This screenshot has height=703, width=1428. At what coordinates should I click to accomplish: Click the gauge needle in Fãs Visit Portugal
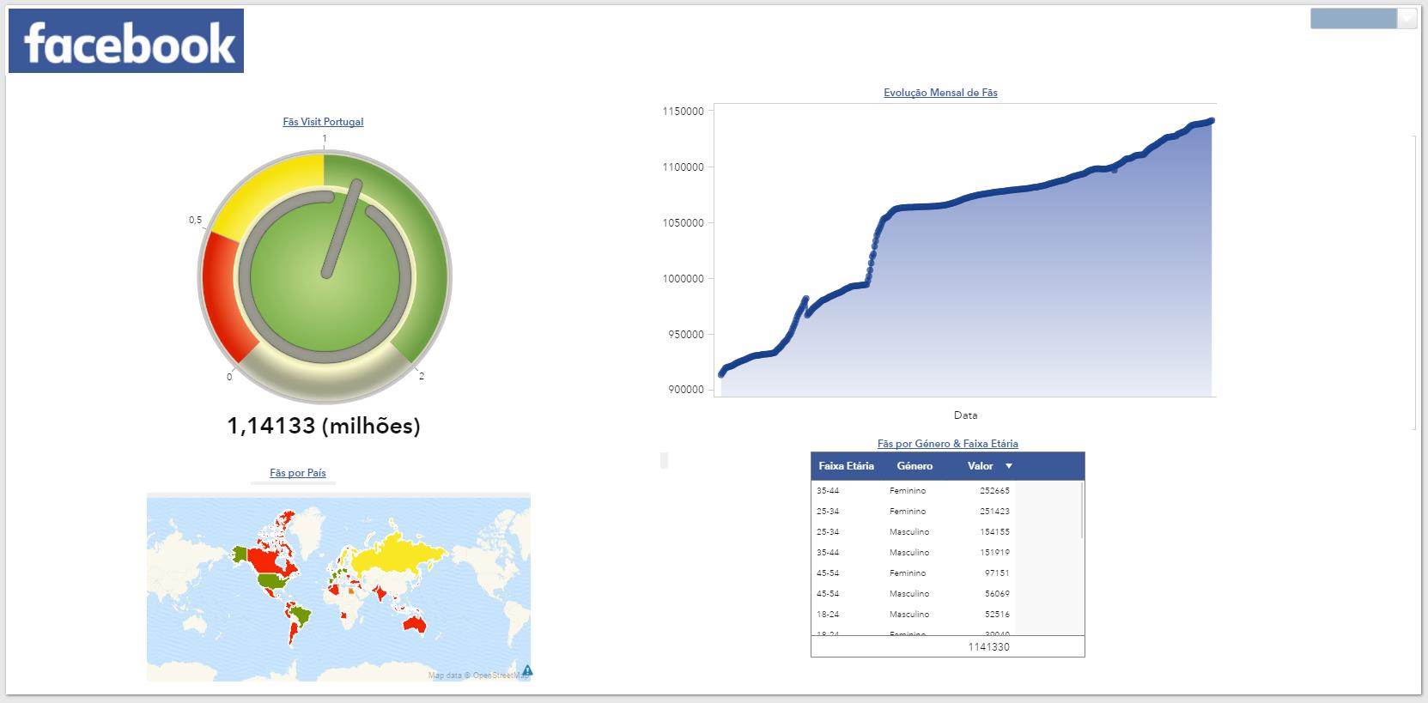341,228
